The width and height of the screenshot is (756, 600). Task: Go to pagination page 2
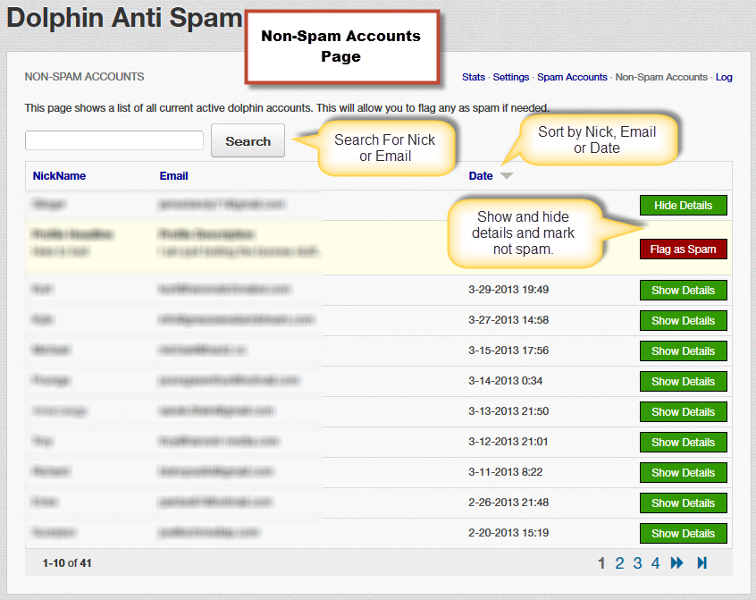point(619,562)
